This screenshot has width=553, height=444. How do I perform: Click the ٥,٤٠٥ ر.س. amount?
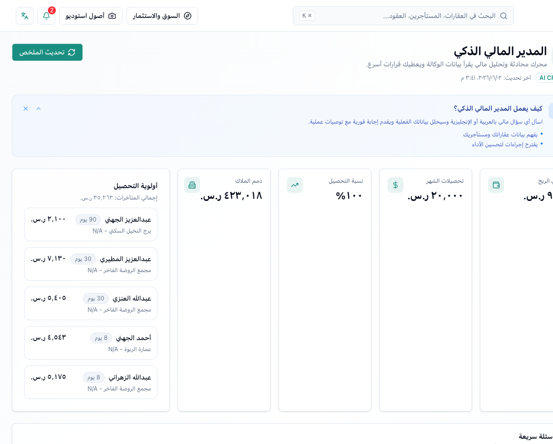[48, 298]
